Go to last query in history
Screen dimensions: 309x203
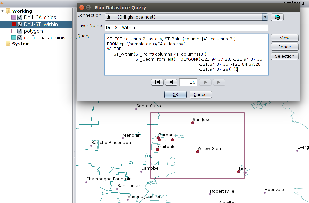point(219,82)
